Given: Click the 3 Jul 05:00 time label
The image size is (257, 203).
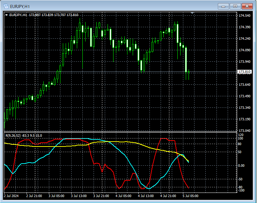Looking at the screenshot, I should pyautogui.click(x=56, y=196).
